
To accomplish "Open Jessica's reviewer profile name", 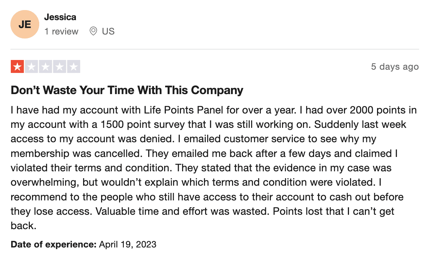I will click(60, 17).
